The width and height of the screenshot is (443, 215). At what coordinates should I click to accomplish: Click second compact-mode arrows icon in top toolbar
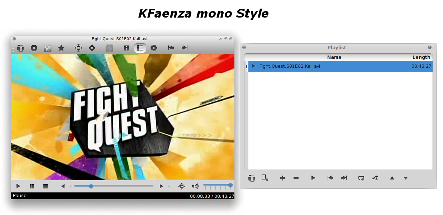tap(92, 48)
